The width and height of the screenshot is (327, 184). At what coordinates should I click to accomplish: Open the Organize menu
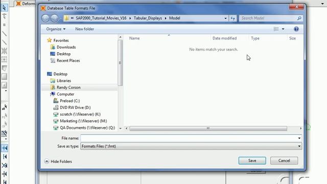click(x=56, y=29)
